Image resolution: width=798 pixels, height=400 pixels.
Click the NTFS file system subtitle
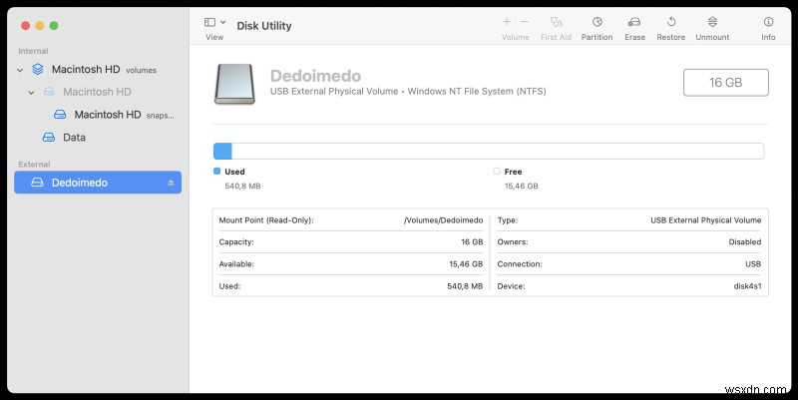pos(408,92)
